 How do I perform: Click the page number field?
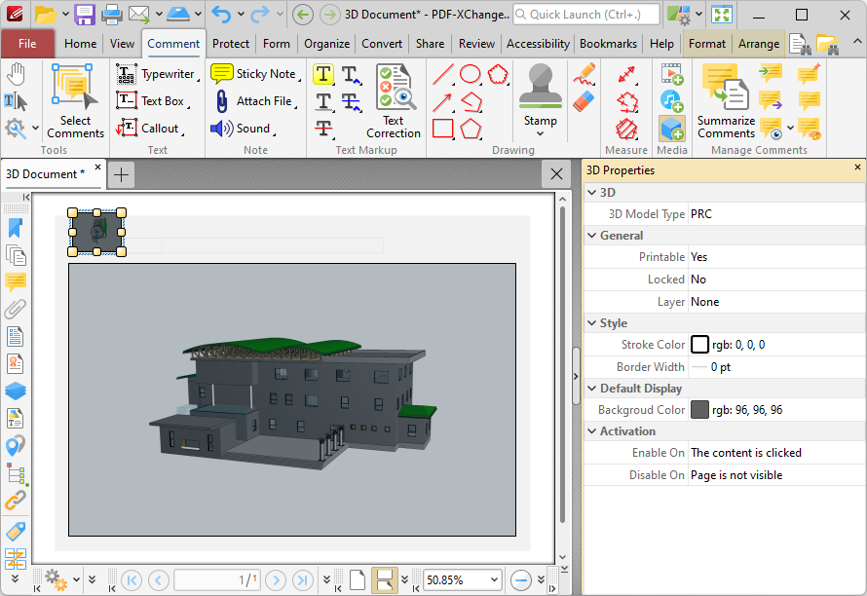click(217, 580)
